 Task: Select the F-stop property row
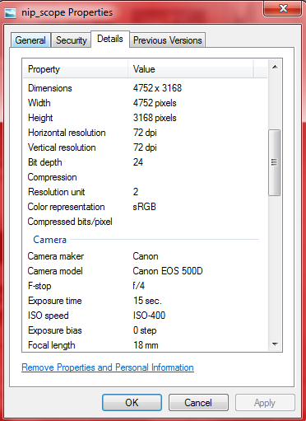coord(145,286)
